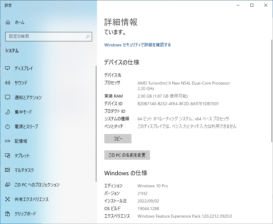
Task: Open Windows セキュリティで詳細を確認する link
Action: pyautogui.click(x=138, y=45)
